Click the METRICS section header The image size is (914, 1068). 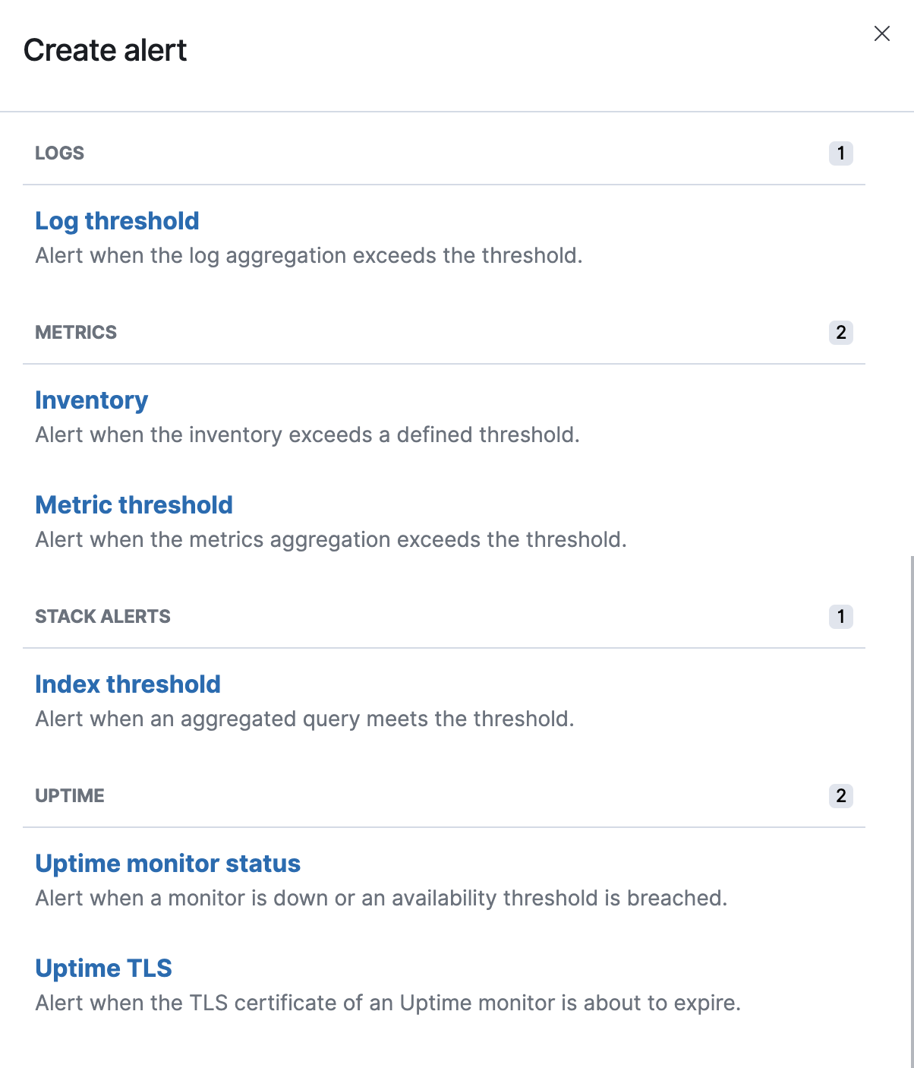click(x=75, y=333)
